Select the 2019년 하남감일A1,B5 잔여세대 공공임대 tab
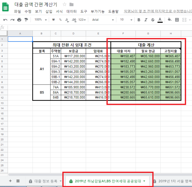The width and height of the screenshot is (192, 187). [x=108, y=181]
